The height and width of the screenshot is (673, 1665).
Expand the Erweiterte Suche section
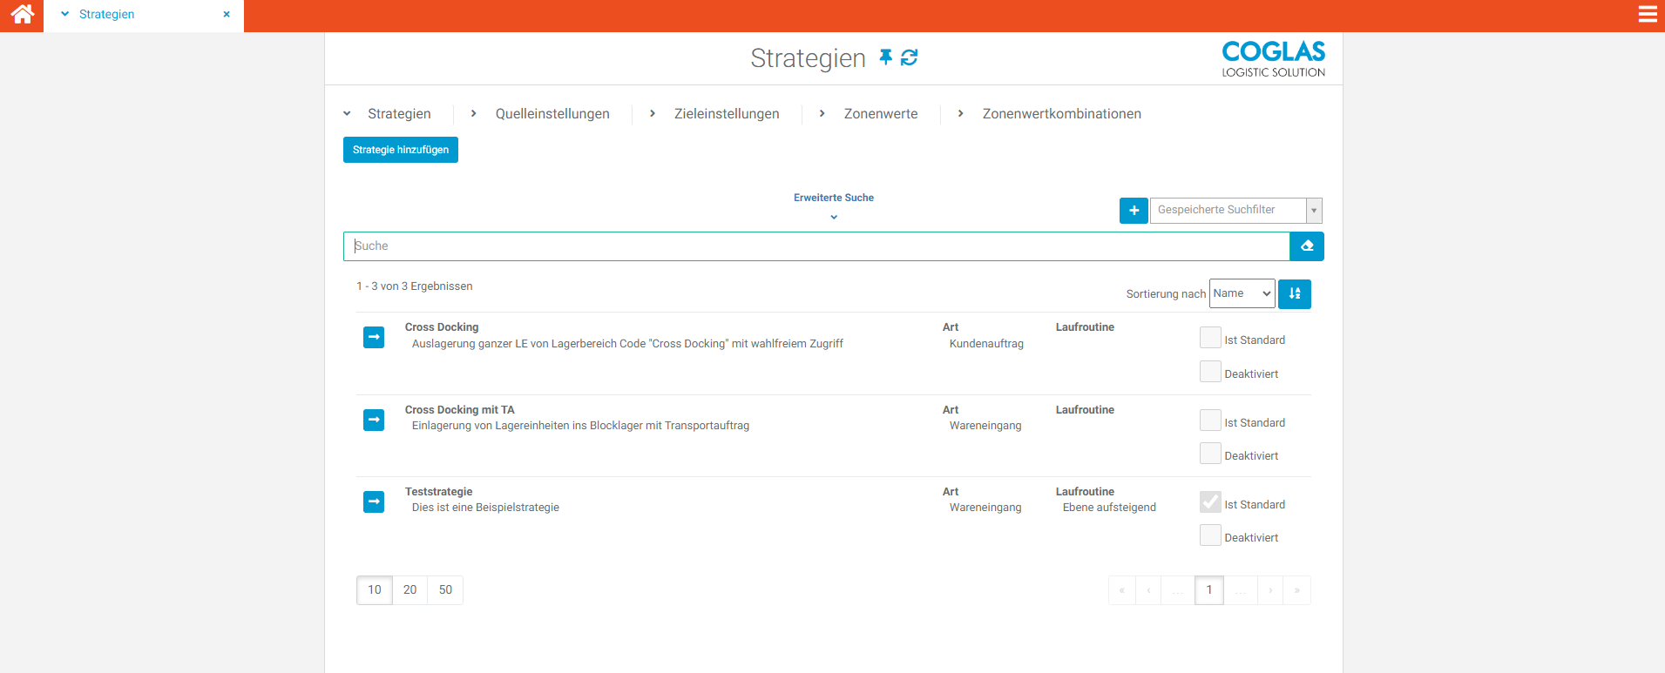point(833,205)
